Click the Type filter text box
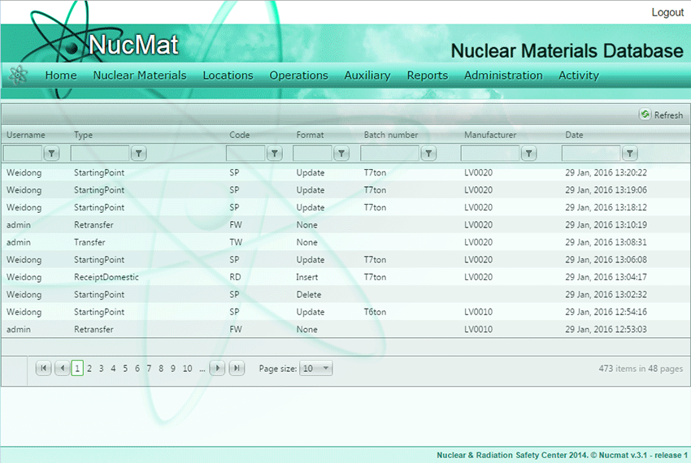Image resolution: width=691 pixels, height=463 pixels. [100, 153]
